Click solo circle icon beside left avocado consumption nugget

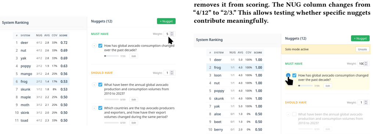click(x=94, y=45)
